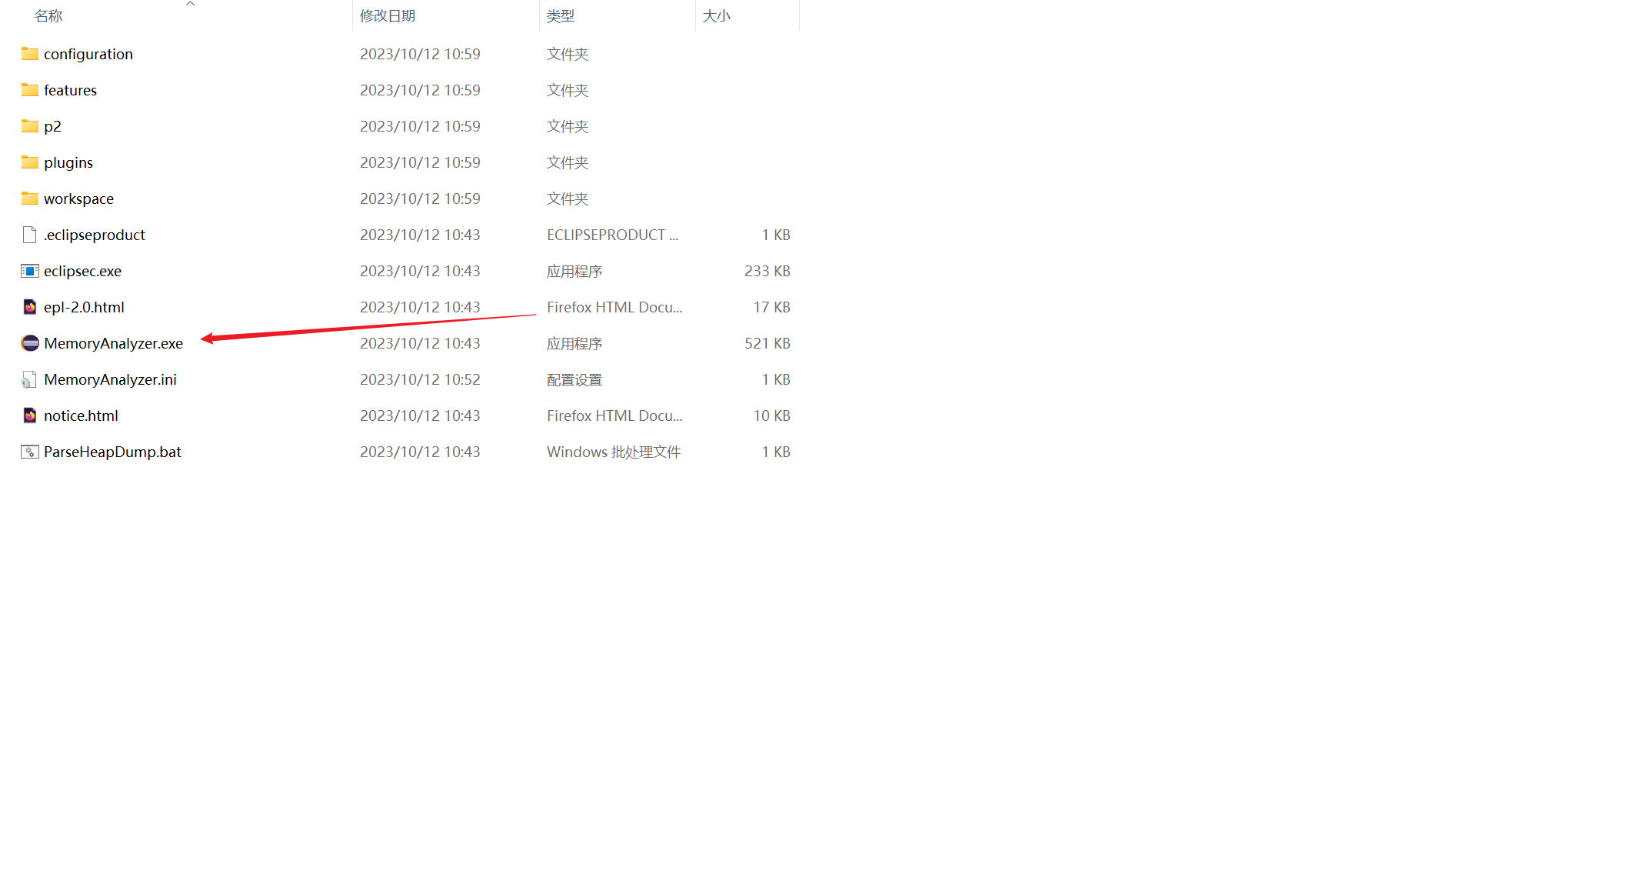1632x881 pixels.
Task: Select the eclipsec.exe application icon
Action: [x=29, y=271]
